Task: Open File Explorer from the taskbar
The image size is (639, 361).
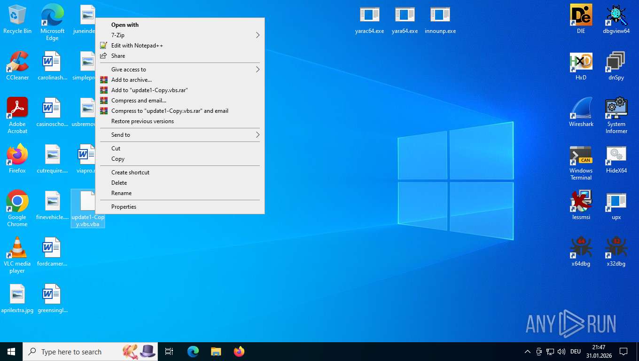Action: tap(216, 352)
